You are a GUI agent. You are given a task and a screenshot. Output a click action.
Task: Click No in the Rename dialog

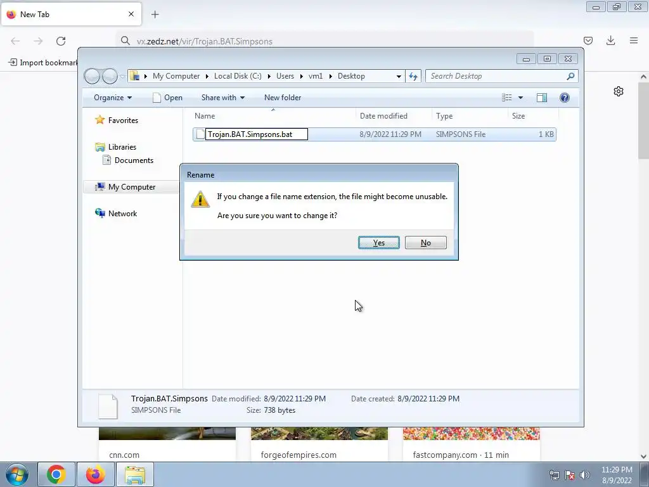(425, 243)
